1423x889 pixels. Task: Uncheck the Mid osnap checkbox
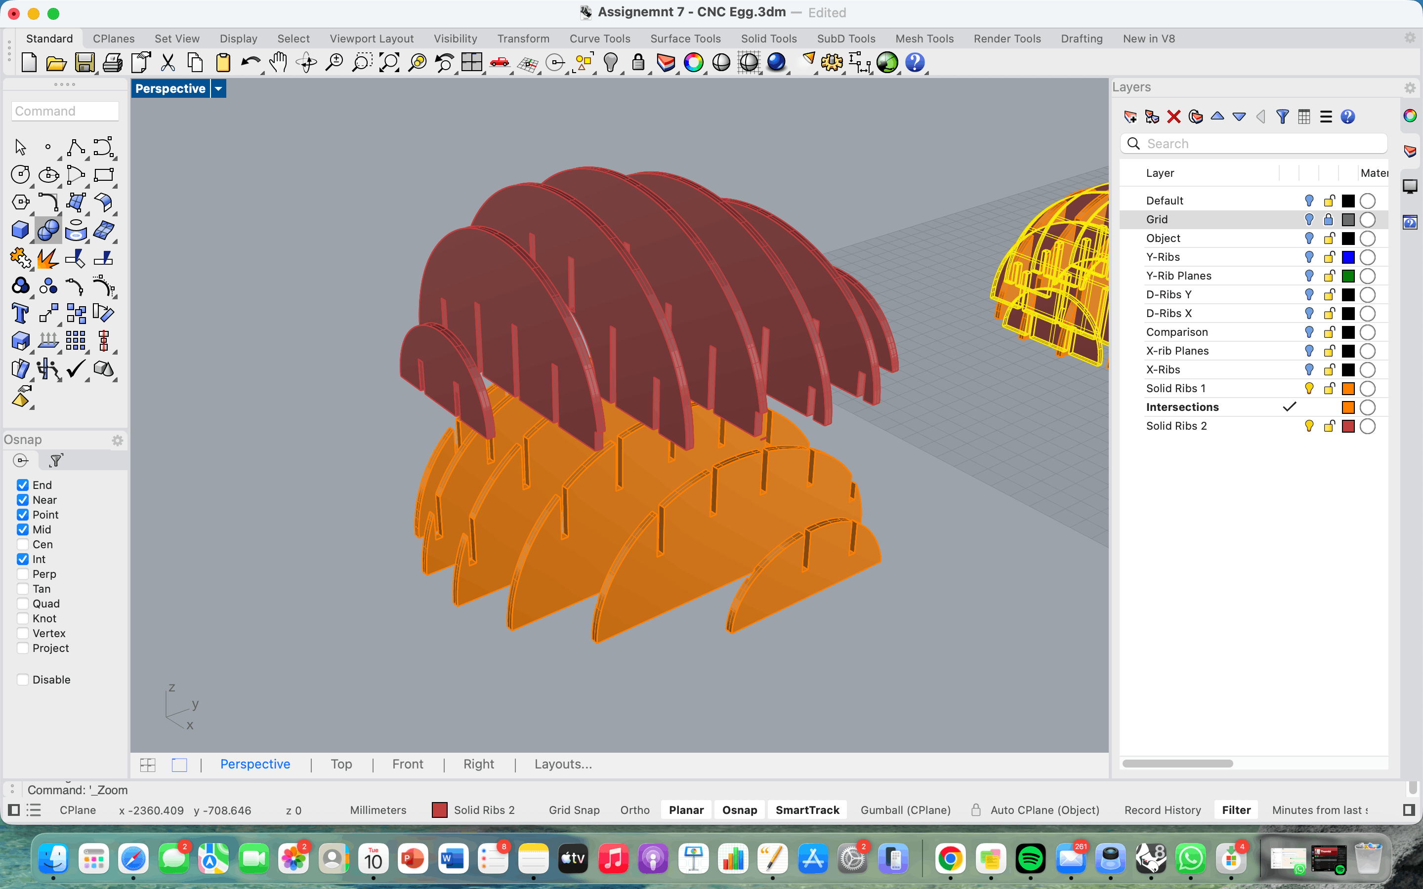pos(23,530)
